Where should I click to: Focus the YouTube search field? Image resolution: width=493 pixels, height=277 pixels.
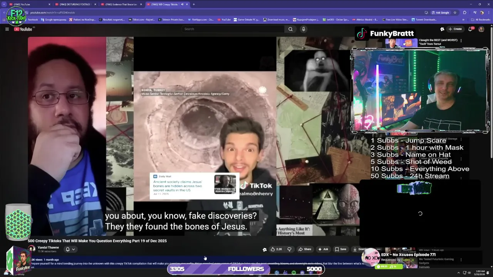[233, 29]
